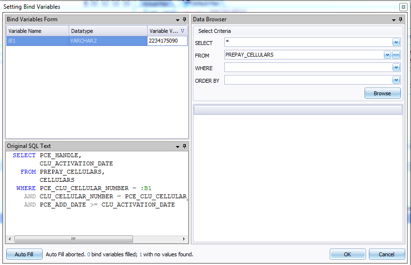Click the Auto Fill button
This screenshot has width=411, height=265.
click(x=24, y=254)
